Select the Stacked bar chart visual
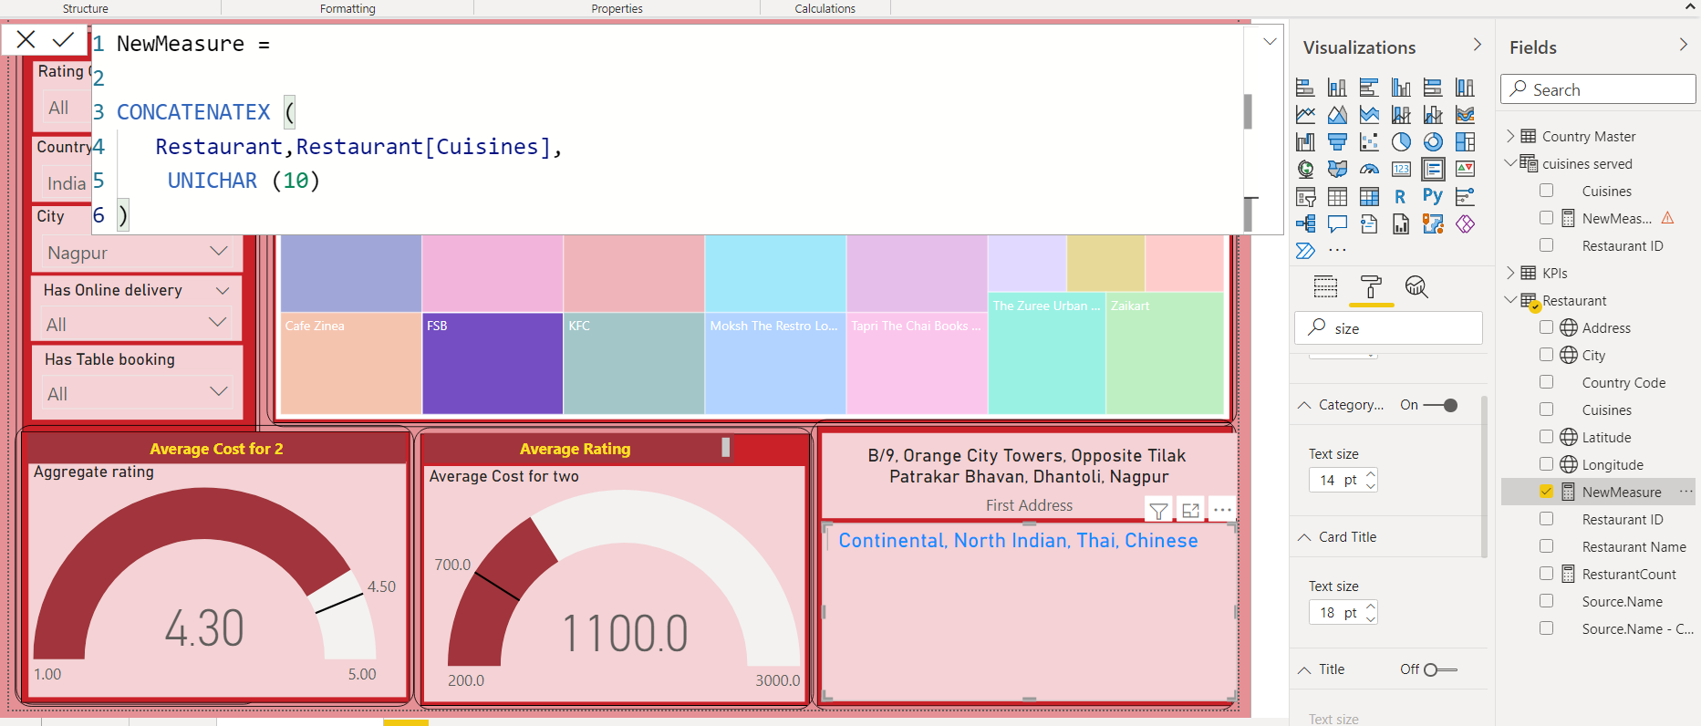1701x726 pixels. click(1305, 88)
